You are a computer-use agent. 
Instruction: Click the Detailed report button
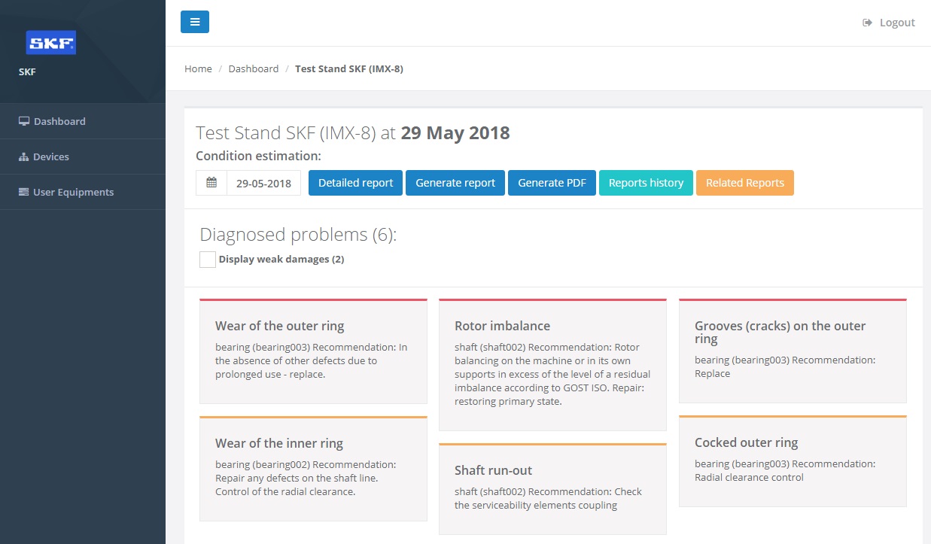click(x=355, y=183)
